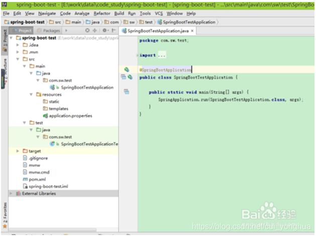Click SpringBootTestApplication breadcrumb in navigation bar
316x236 pixels.
tap(186, 22)
